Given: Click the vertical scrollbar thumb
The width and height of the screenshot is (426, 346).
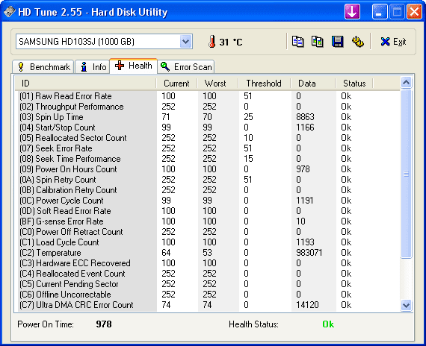Looking at the screenshot, I should (x=406, y=174).
